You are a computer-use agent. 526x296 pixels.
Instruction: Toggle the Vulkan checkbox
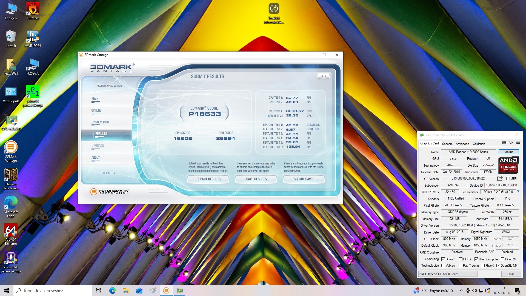coord(443,266)
